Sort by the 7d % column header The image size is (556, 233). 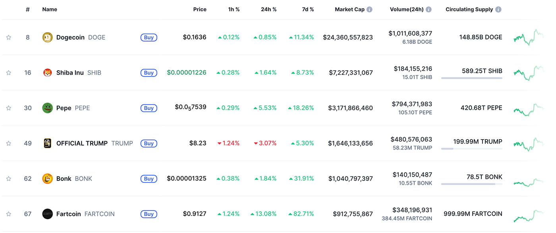tap(308, 10)
